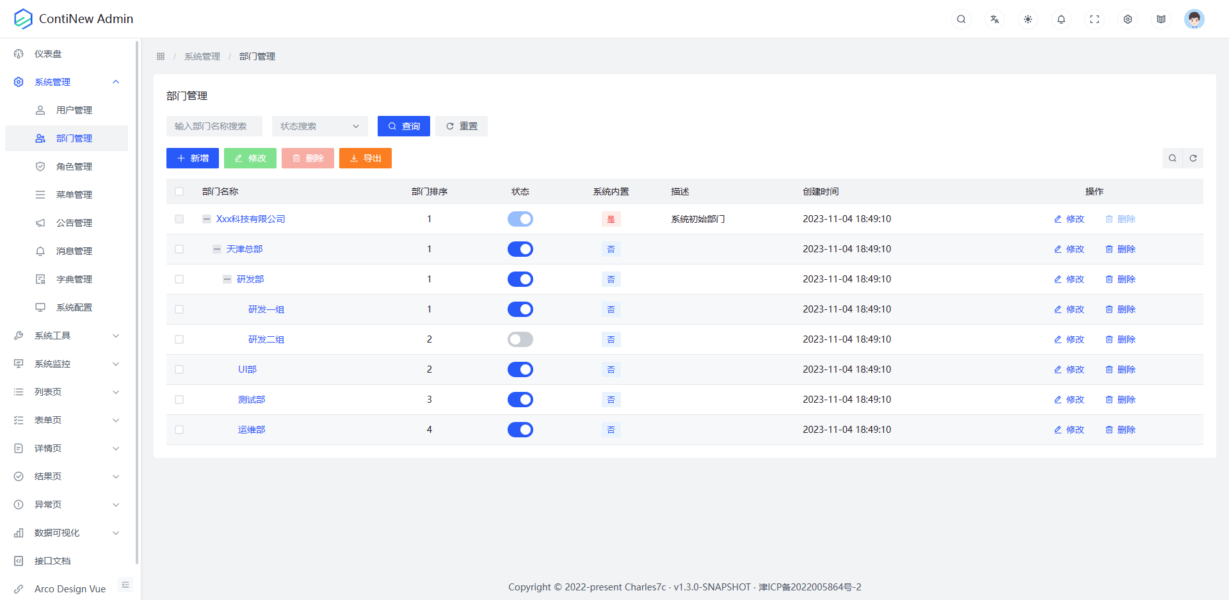Open the notification bell icon
Image resolution: width=1229 pixels, height=600 pixels.
(x=1061, y=19)
